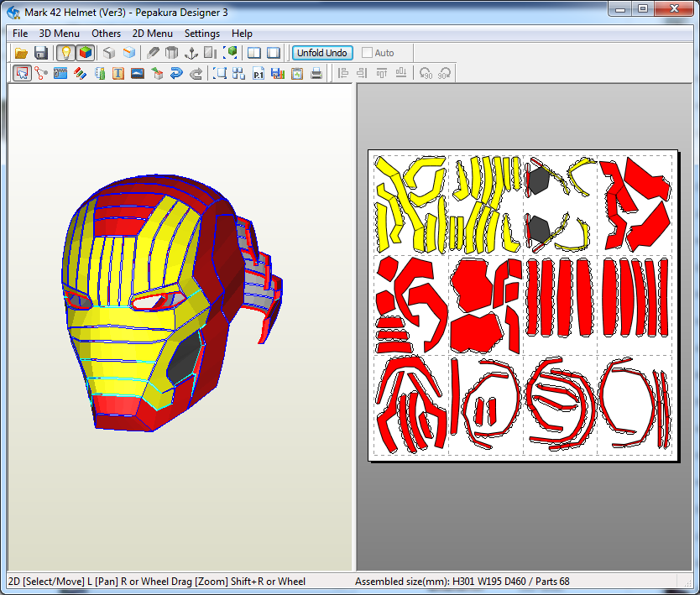Select the orange T text tool
Screen dimensions: 700x595
118,73
